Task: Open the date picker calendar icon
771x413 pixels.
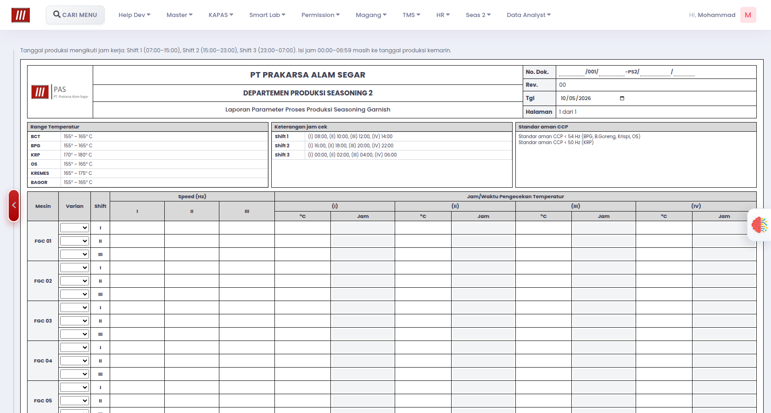Action: pyautogui.click(x=622, y=98)
